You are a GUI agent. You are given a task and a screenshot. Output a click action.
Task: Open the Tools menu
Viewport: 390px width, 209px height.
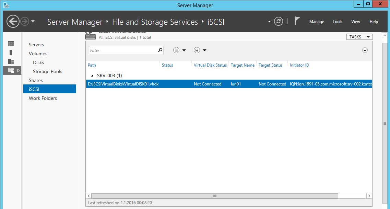338,22
